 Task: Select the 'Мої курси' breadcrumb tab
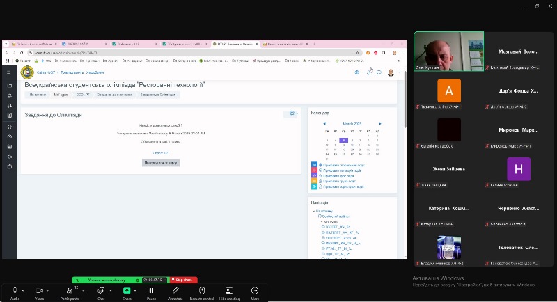pos(59,94)
